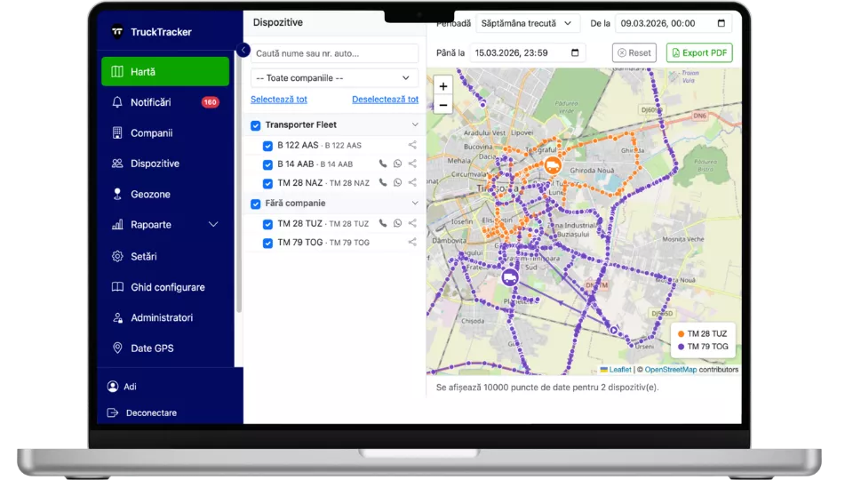This screenshot has width=853, height=480.
Task: Call the TM 28 NAZ driver
Action: click(383, 182)
